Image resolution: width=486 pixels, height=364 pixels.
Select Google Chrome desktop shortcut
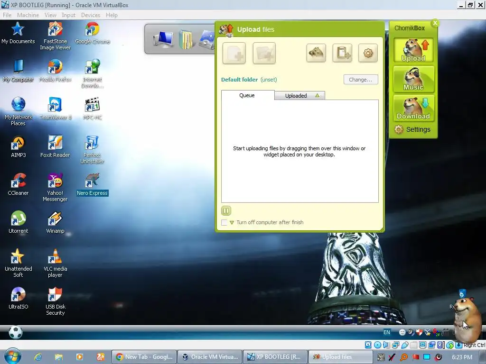click(x=93, y=33)
